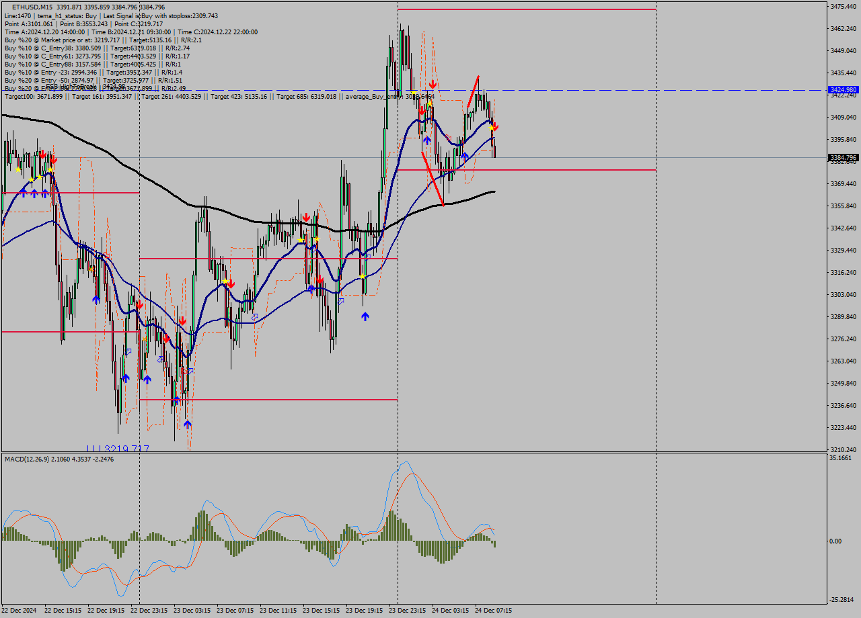Image resolution: width=861 pixels, height=618 pixels.
Task: Click the current price tag 3384.796
Action: (x=844, y=157)
